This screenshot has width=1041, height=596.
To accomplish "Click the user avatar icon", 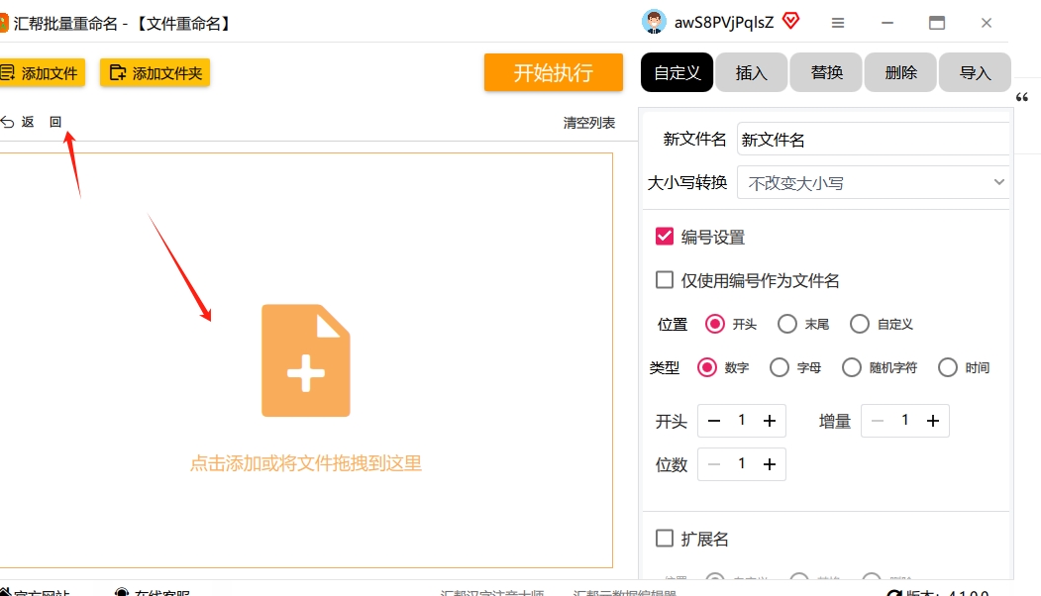I will 654,22.
